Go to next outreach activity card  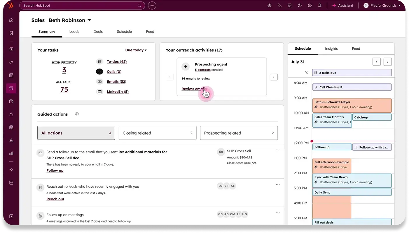274,77
